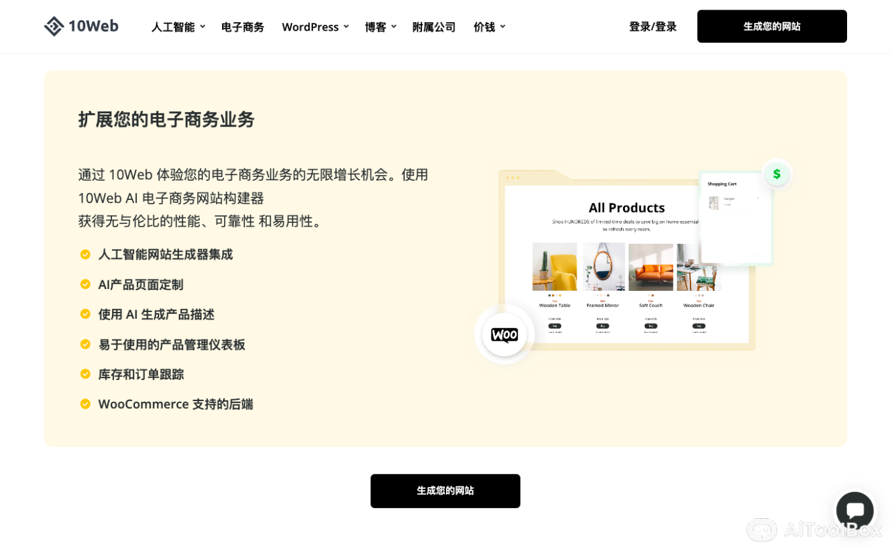Click the 登录/登录 login link
Viewport: 891px width, 557px height.
(652, 27)
